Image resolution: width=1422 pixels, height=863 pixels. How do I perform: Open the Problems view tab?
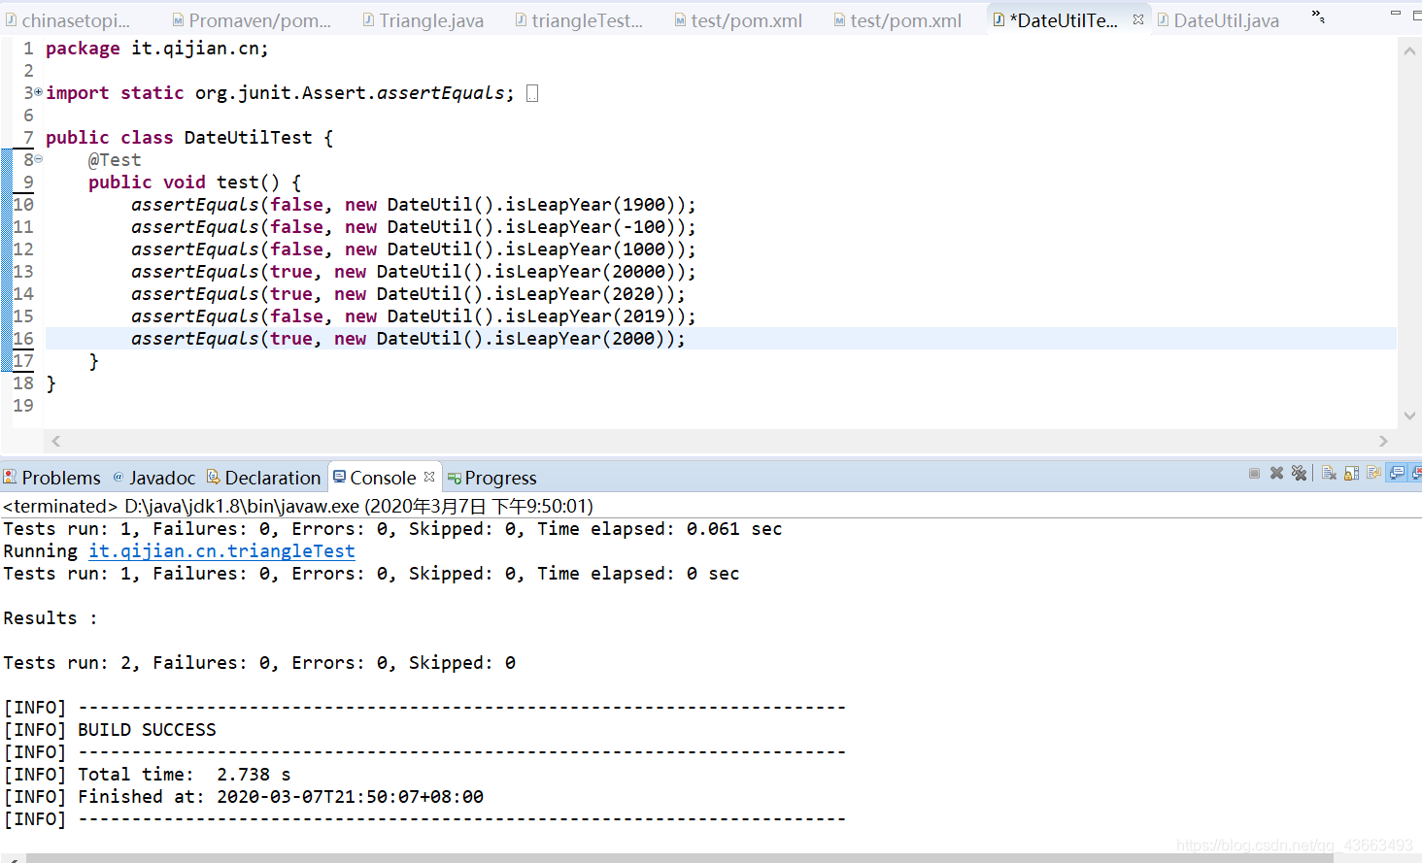pos(51,477)
